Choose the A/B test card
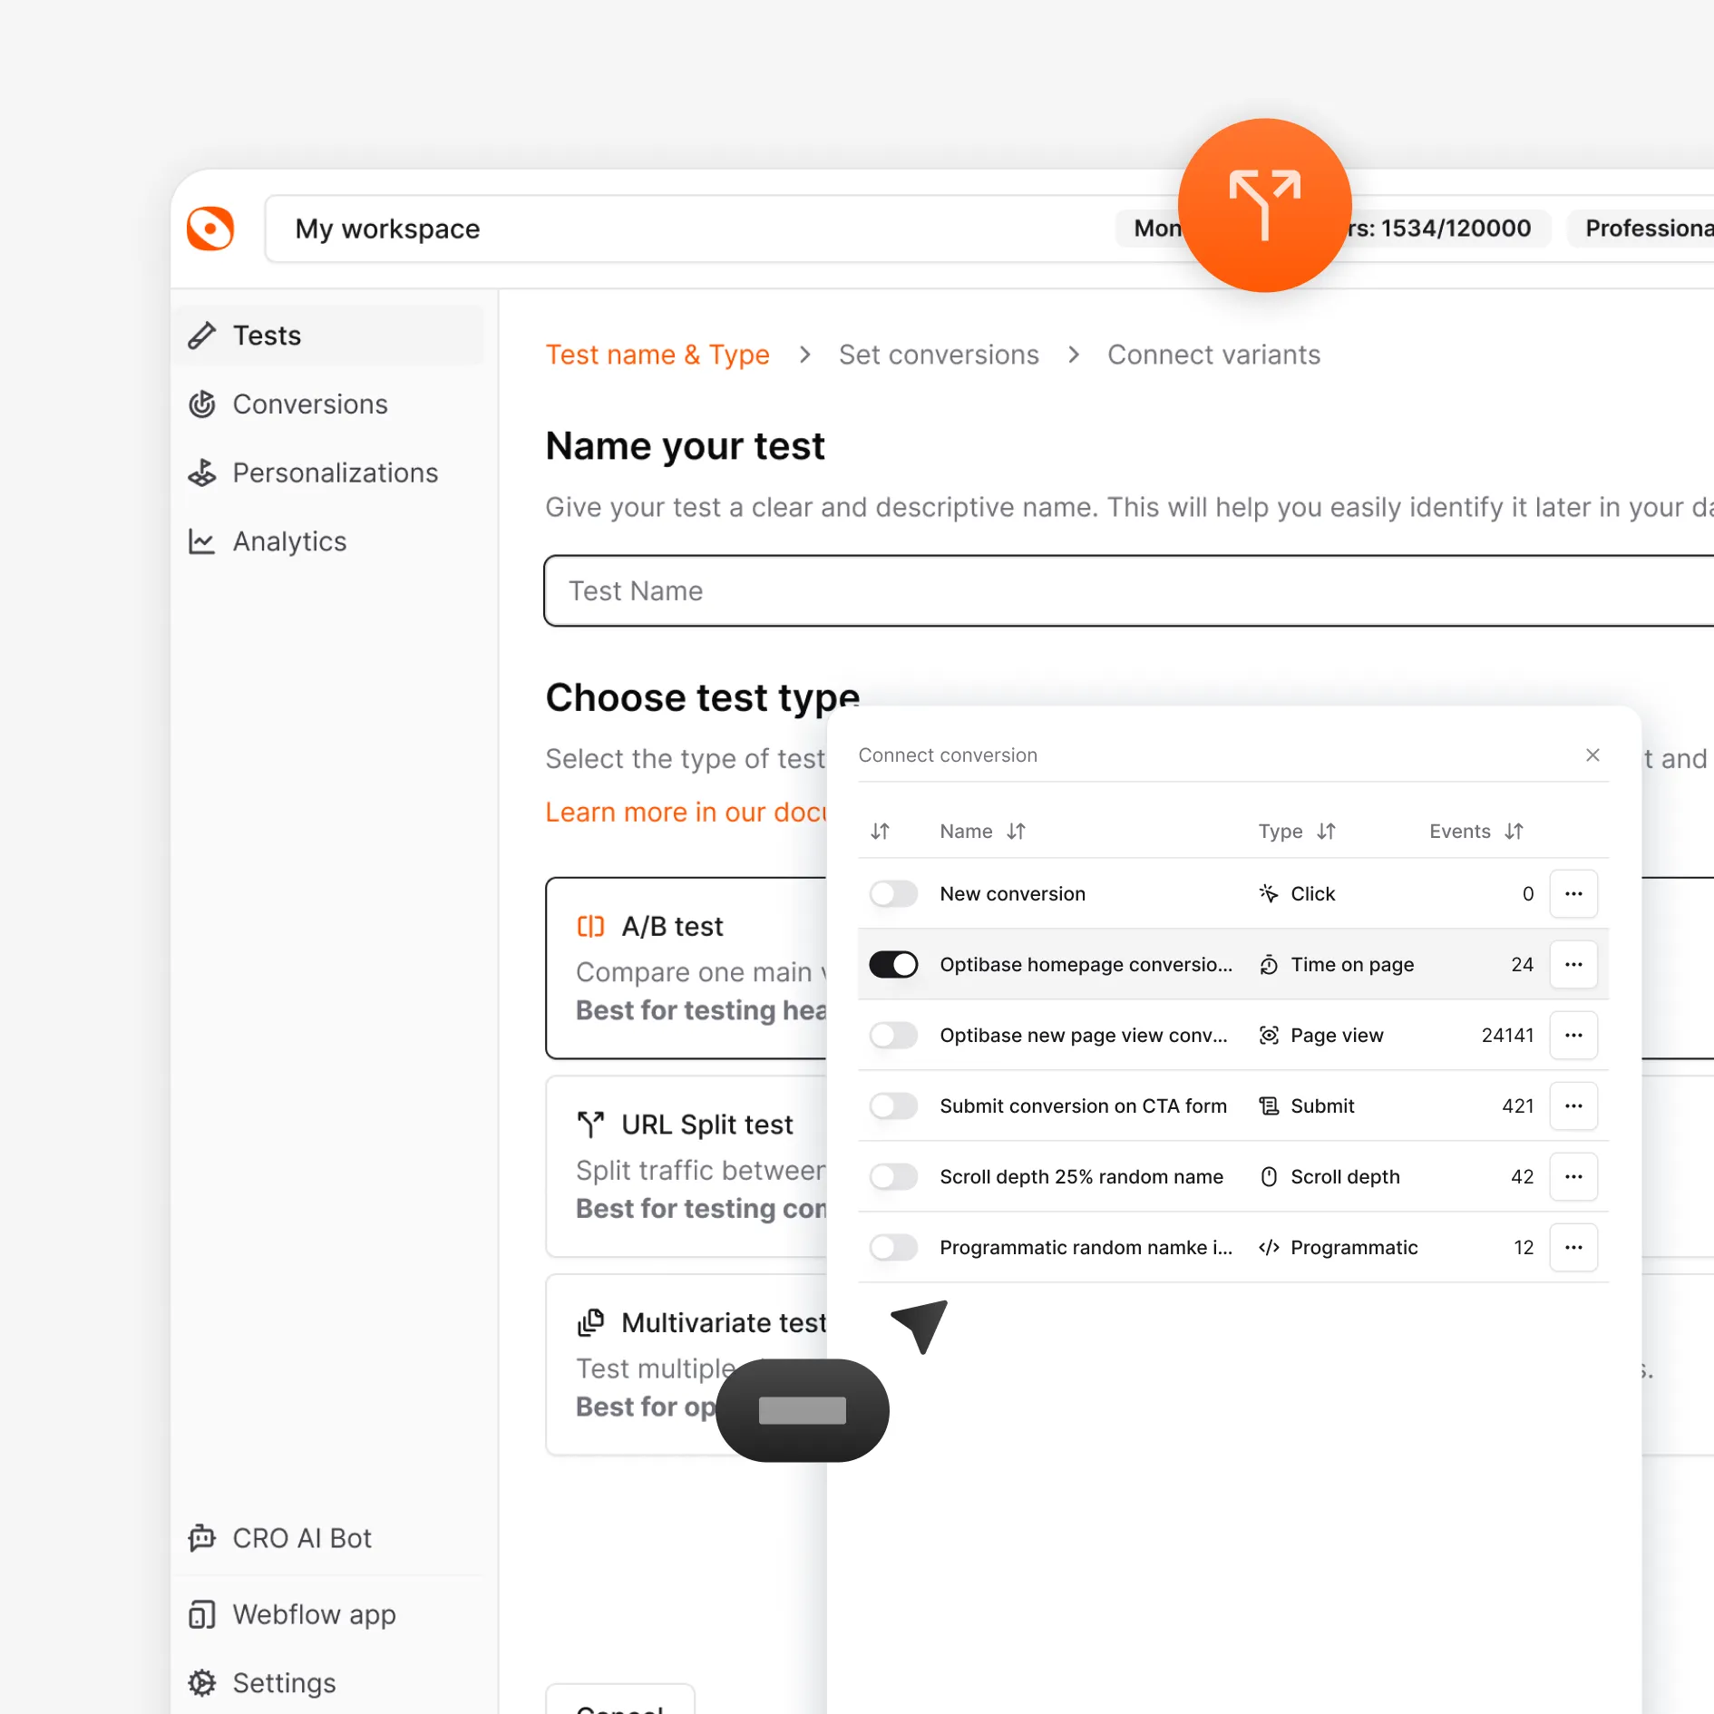The image size is (1714, 1714). click(x=687, y=968)
